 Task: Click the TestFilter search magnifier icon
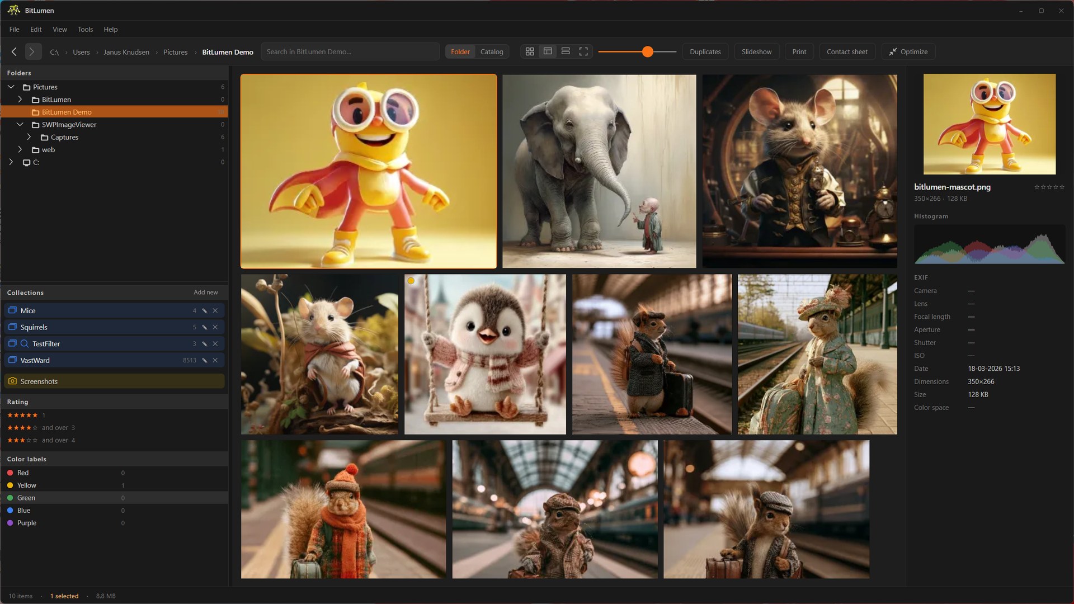[25, 343]
